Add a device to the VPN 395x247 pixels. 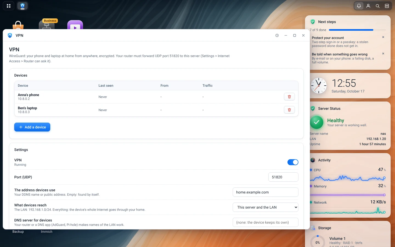pyautogui.click(x=32, y=127)
